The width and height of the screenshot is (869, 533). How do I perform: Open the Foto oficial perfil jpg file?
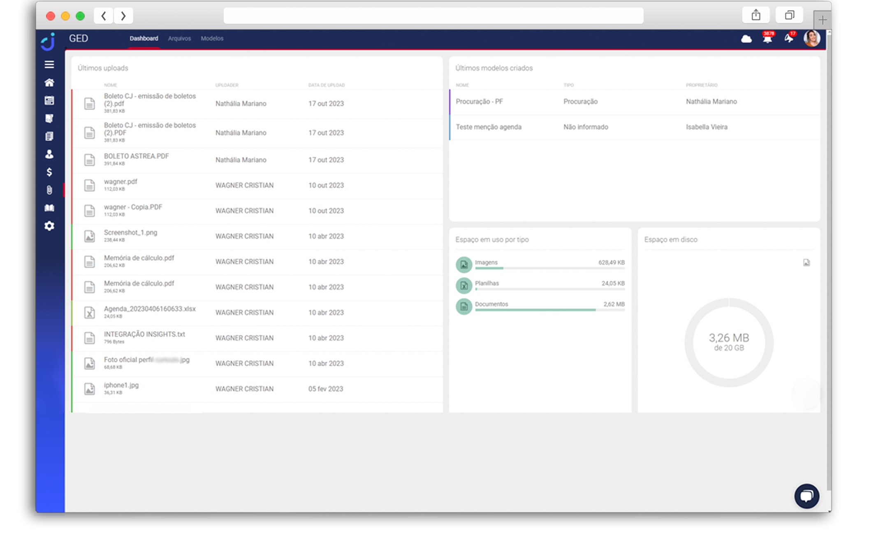point(257,364)
